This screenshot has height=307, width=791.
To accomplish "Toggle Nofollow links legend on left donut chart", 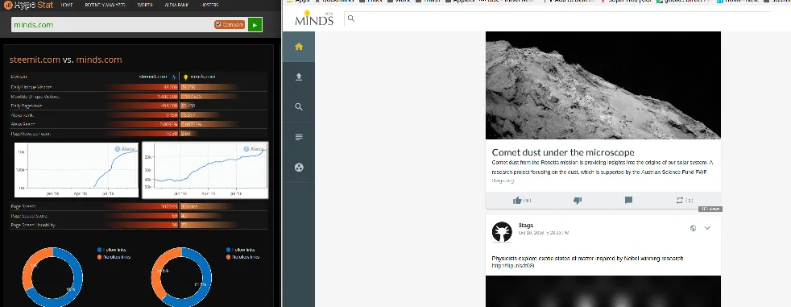I will point(114,257).
